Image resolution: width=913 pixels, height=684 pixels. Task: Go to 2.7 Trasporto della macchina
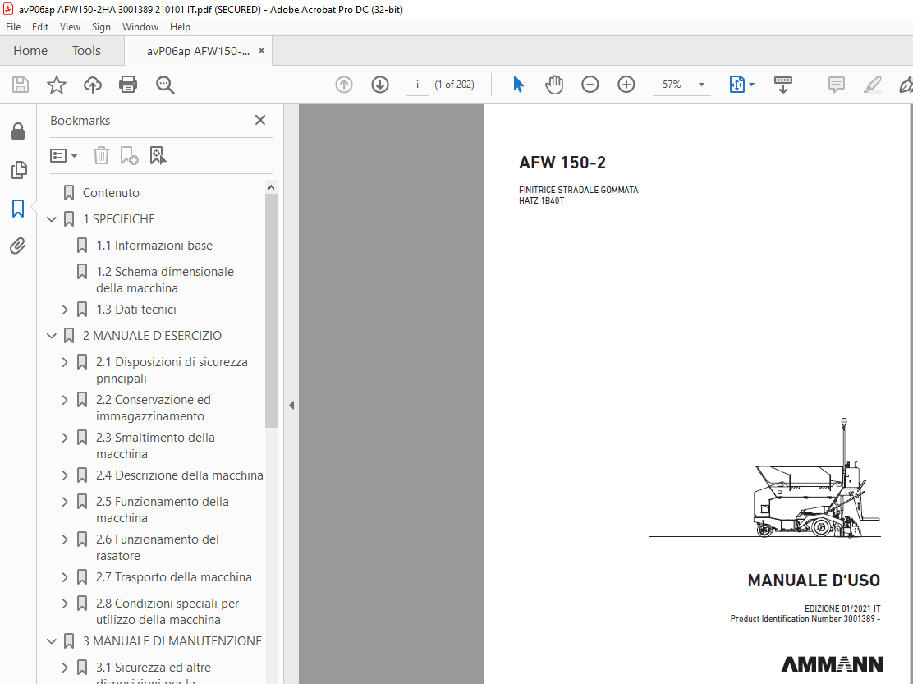[174, 577]
